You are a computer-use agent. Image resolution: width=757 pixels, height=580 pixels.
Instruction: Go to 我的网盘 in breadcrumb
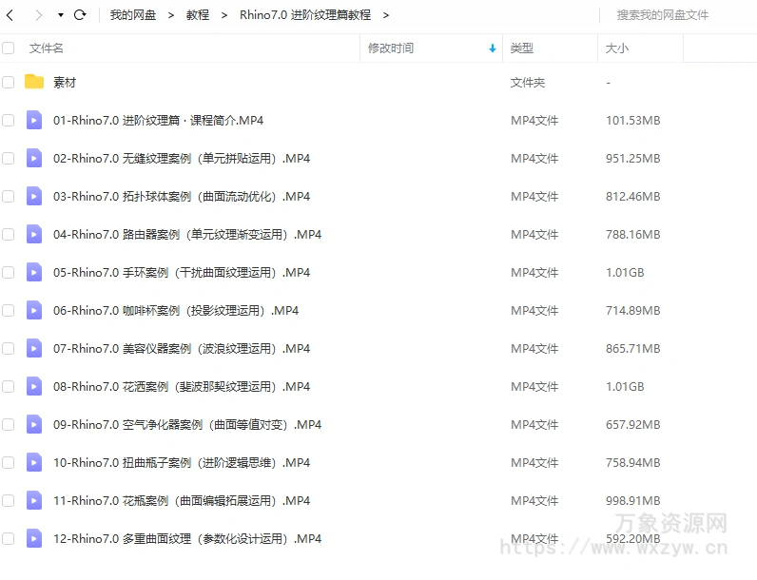coord(133,15)
